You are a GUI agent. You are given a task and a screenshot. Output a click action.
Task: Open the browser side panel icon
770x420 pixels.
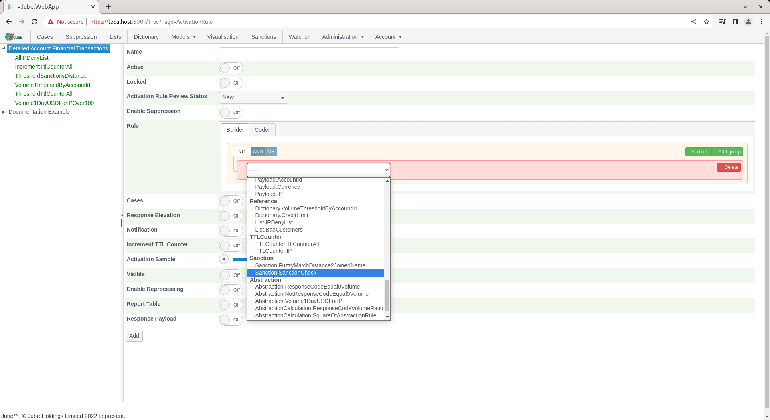(736, 22)
